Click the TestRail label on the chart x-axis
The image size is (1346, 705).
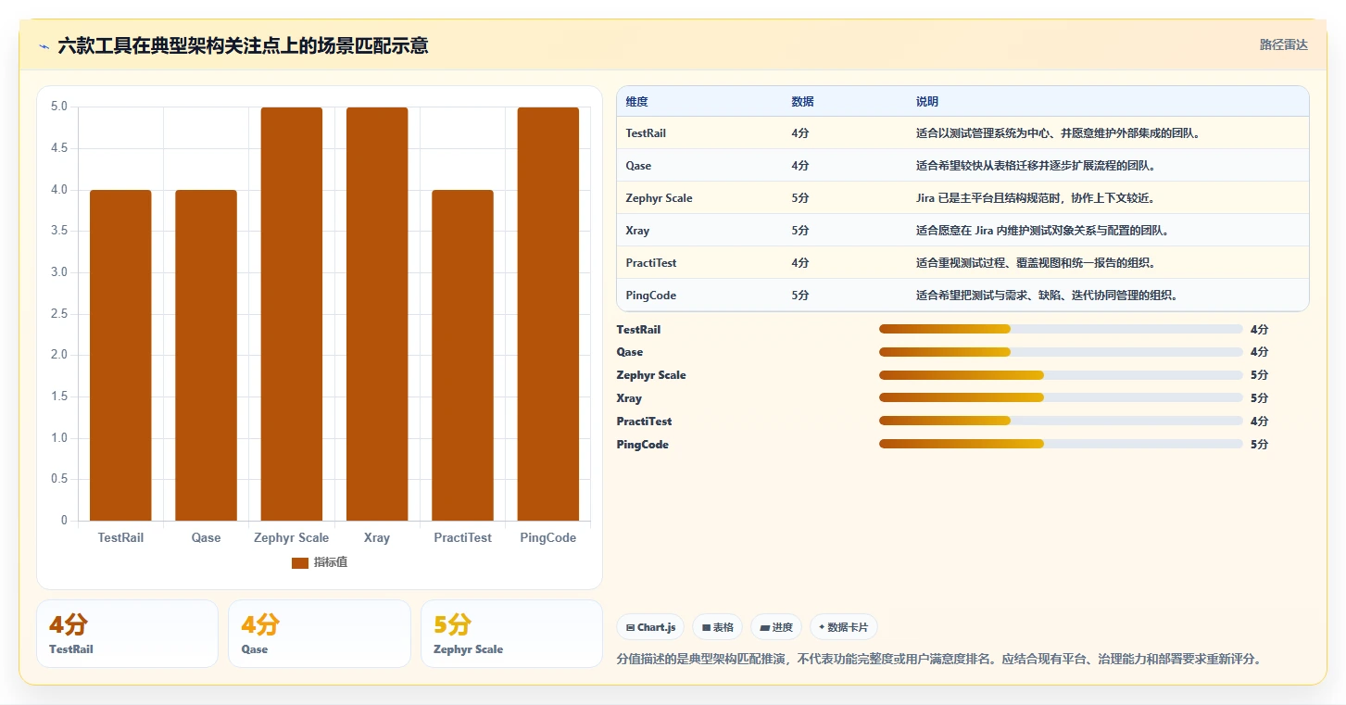pos(120,537)
